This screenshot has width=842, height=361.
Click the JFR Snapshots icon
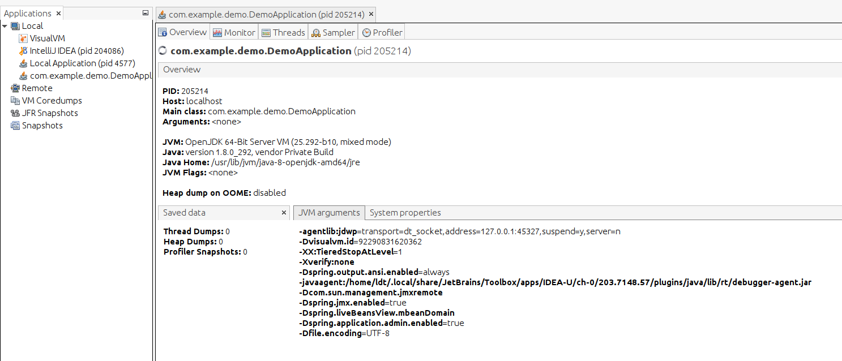coord(15,113)
